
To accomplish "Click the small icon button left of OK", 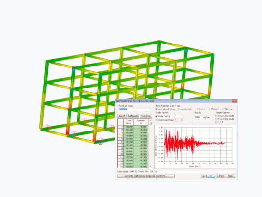I will (x=203, y=176).
